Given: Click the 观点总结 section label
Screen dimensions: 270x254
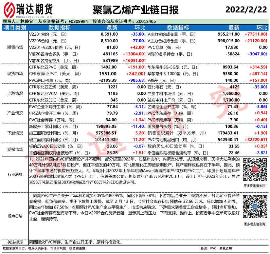Looking at the screenshot, I should coord(15,216).
